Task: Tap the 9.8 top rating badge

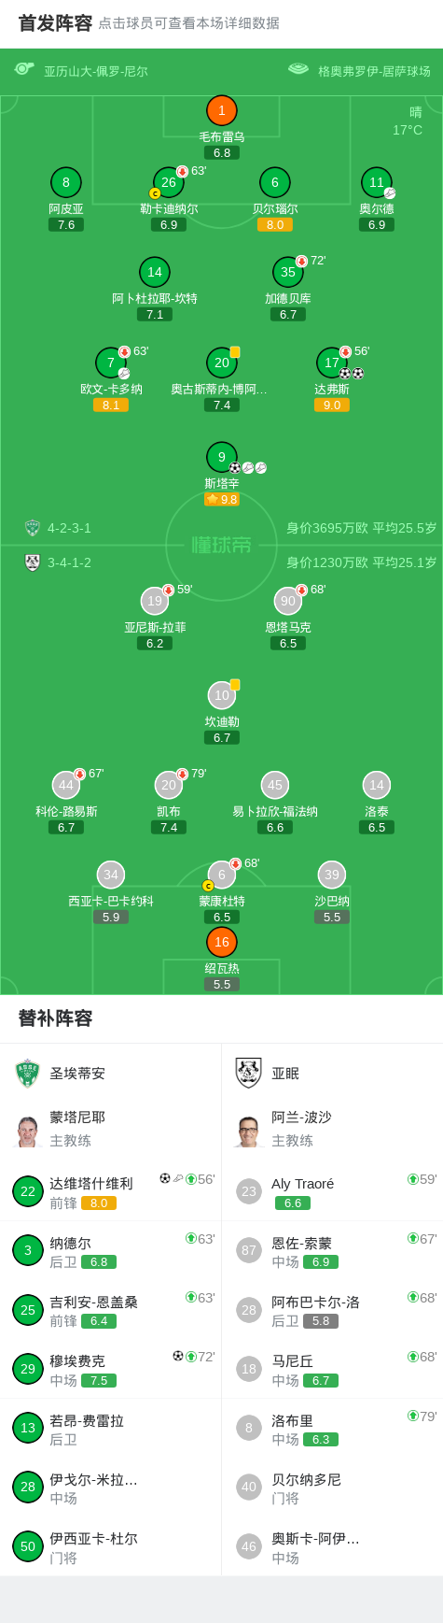Action: (x=222, y=499)
